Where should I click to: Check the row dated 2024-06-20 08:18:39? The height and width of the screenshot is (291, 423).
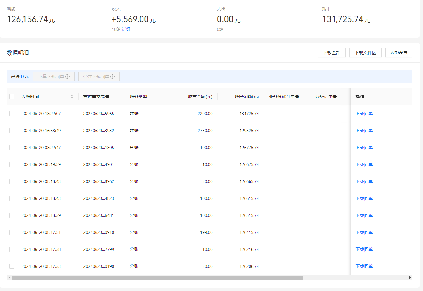(x=12, y=215)
